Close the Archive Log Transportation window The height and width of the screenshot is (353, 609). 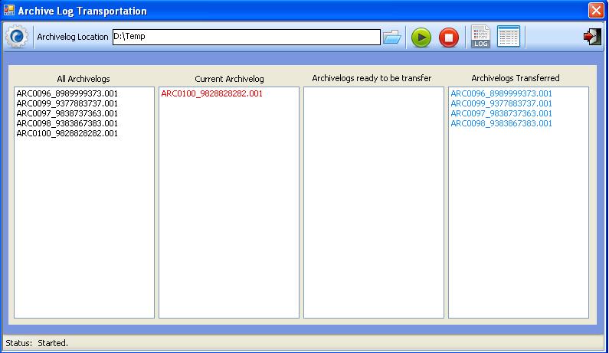click(x=596, y=11)
